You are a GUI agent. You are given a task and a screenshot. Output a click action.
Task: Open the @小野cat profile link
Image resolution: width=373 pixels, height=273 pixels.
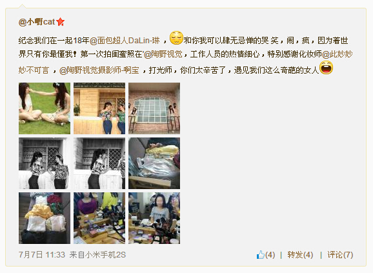pyautogui.click(x=37, y=22)
